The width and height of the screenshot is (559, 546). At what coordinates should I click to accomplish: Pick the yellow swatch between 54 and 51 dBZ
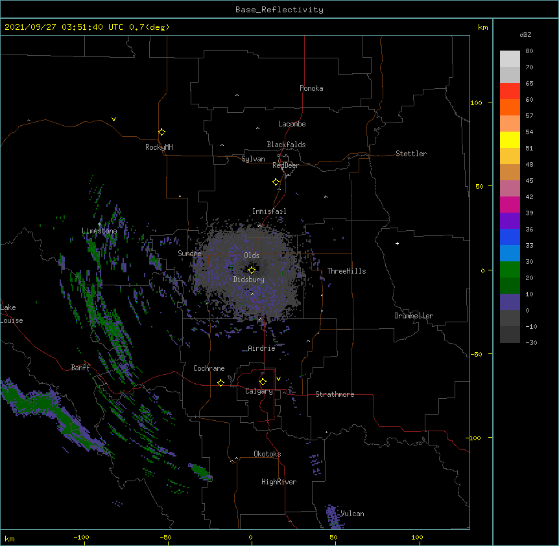coord(510,139)
